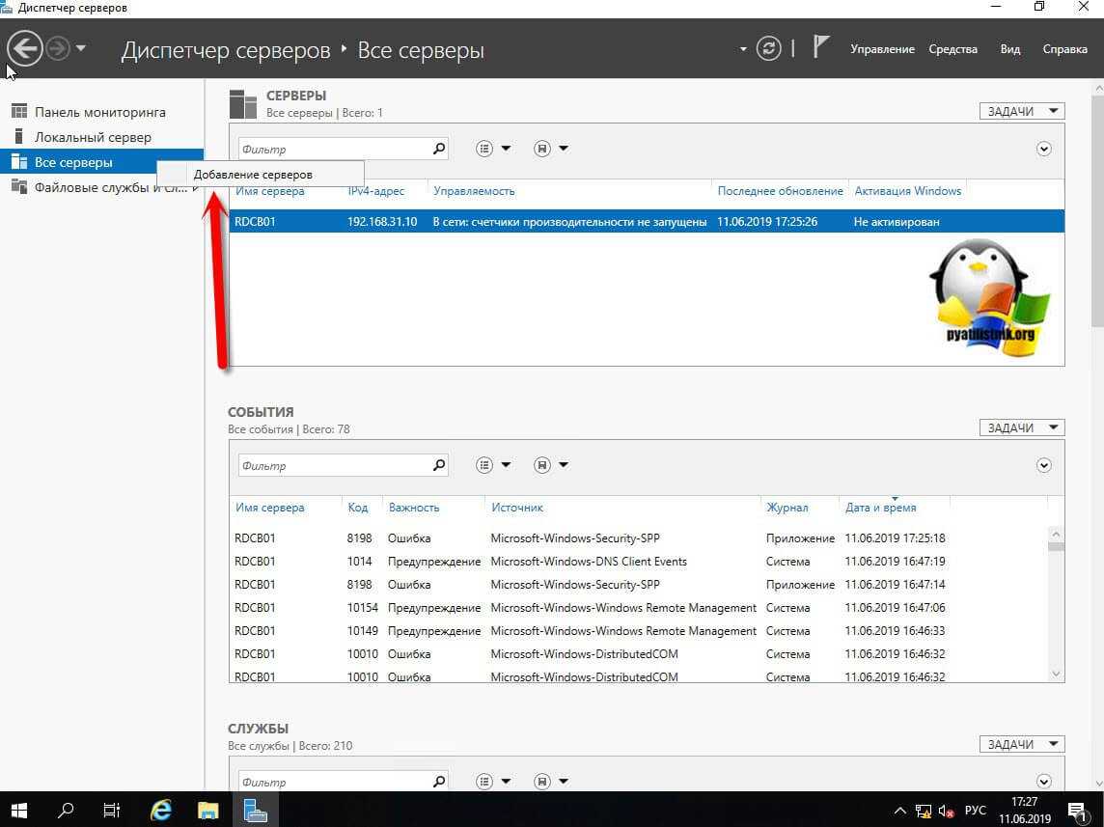Click the save query icon in Events
This screenshot has width=1104, height=827.
tap(542, 465)
